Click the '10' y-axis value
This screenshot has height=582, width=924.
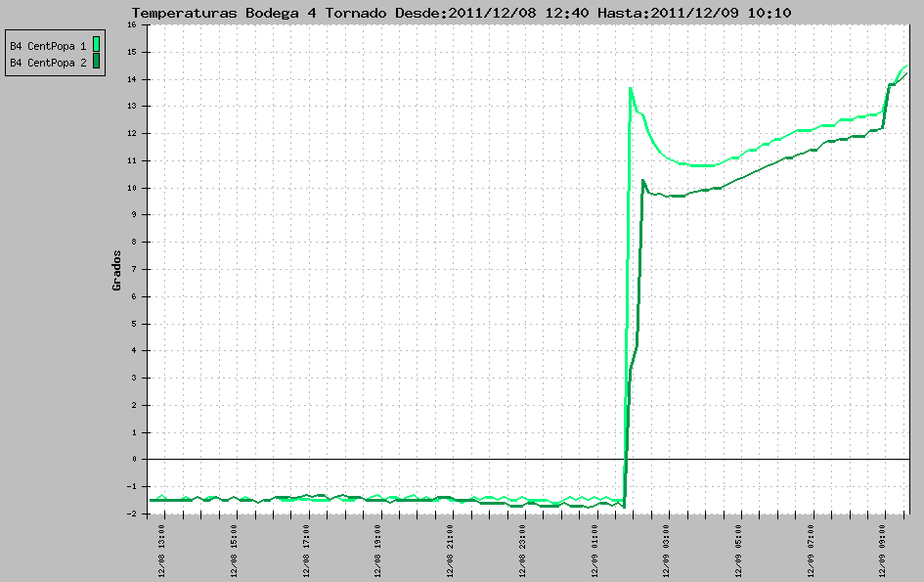click(x=131, y=188)
